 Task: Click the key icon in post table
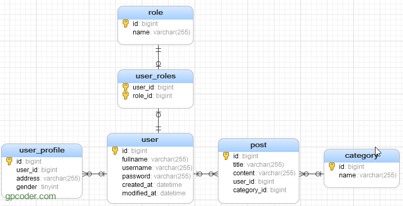click(x=226, y=156)
